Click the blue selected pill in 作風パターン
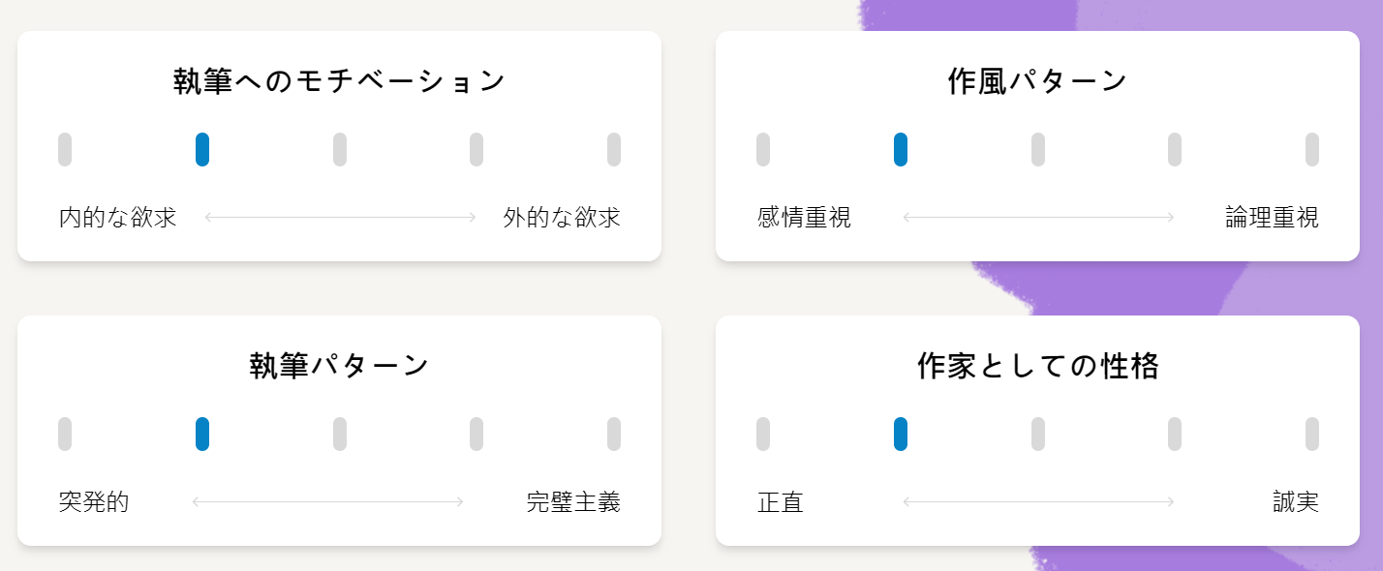This screenshot has height=571, width=1383. click(x=901, y=150)
